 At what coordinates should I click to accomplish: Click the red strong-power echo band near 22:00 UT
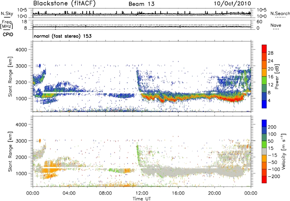pyautogui.click(x=233, y=100)
